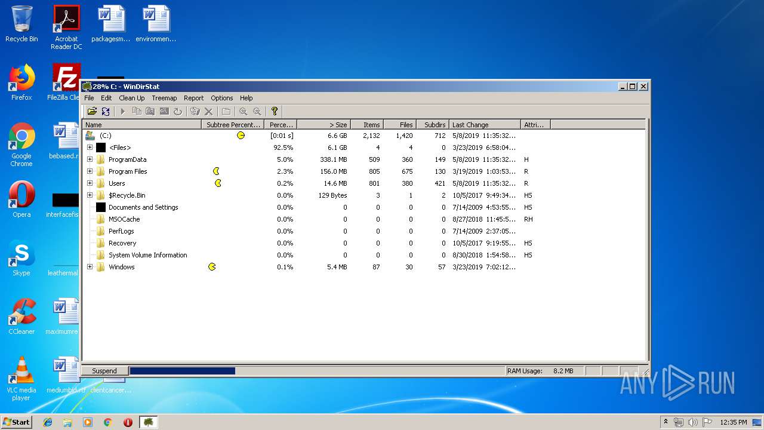This screenshot has height=430, width=764.
Task: Click the Expand (play arrow) toolbar icon
Action: 123,111
